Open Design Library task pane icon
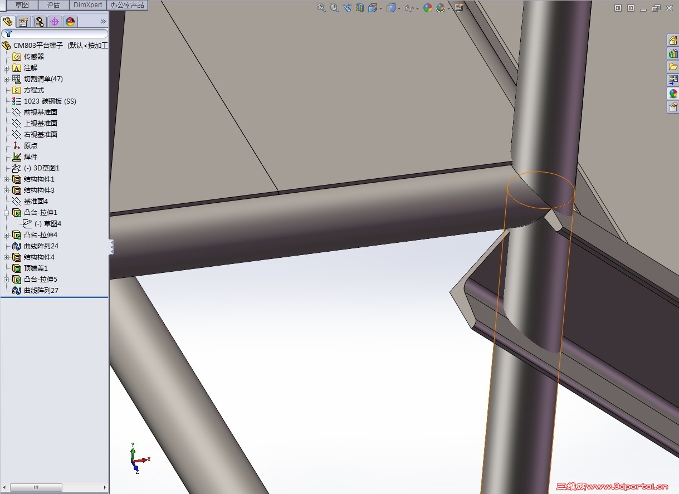679x494 pixels. click(x=673, y=53)
